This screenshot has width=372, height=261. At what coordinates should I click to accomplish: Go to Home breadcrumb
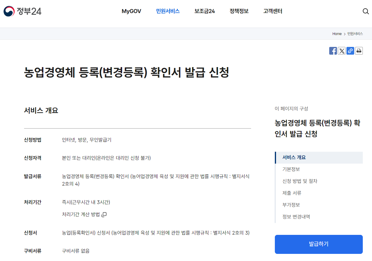click(337, 34)
